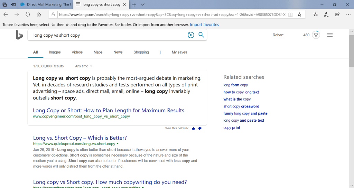Switch to Images search tab

(55, 52)
